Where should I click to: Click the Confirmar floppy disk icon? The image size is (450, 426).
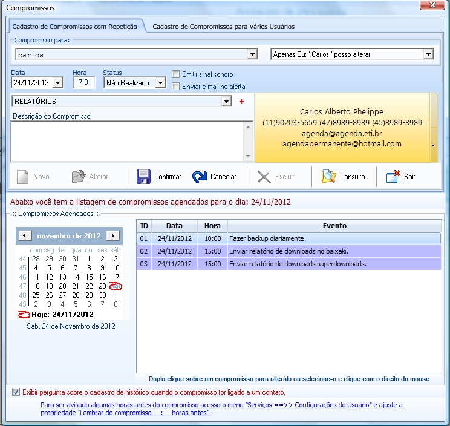[143, 177]
